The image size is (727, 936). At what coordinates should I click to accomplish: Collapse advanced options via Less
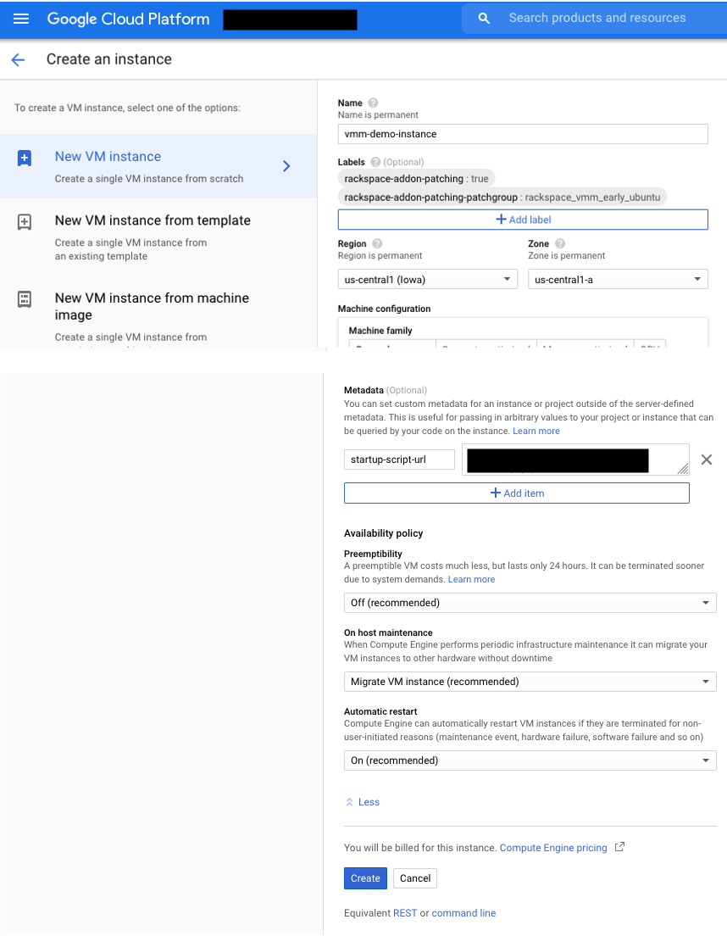[x=362, y=801]
